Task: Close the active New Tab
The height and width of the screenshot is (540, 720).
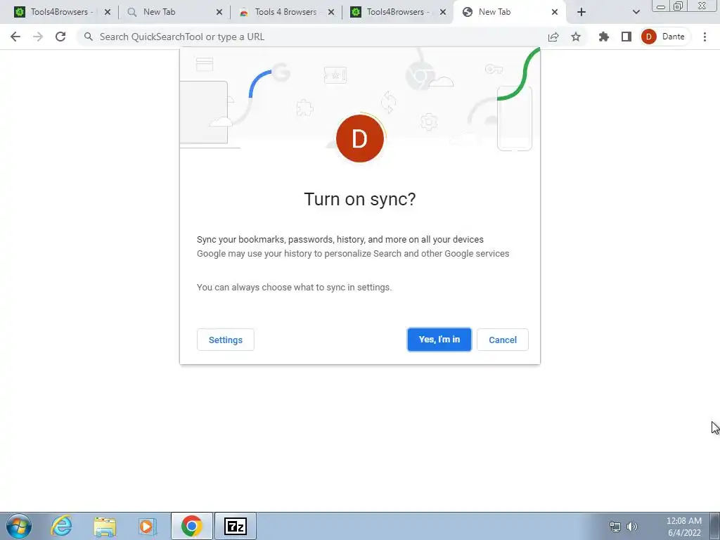Action: (555, 13)
